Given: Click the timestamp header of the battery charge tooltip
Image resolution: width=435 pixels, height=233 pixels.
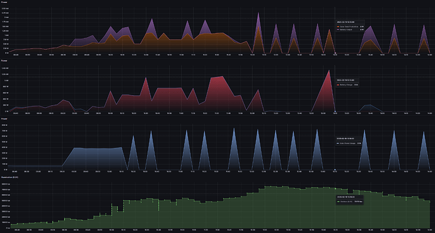Looking at the screenshot, I should tap(345, 80).
